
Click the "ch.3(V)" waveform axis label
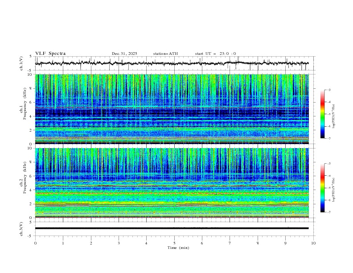(x=21, y=228)
